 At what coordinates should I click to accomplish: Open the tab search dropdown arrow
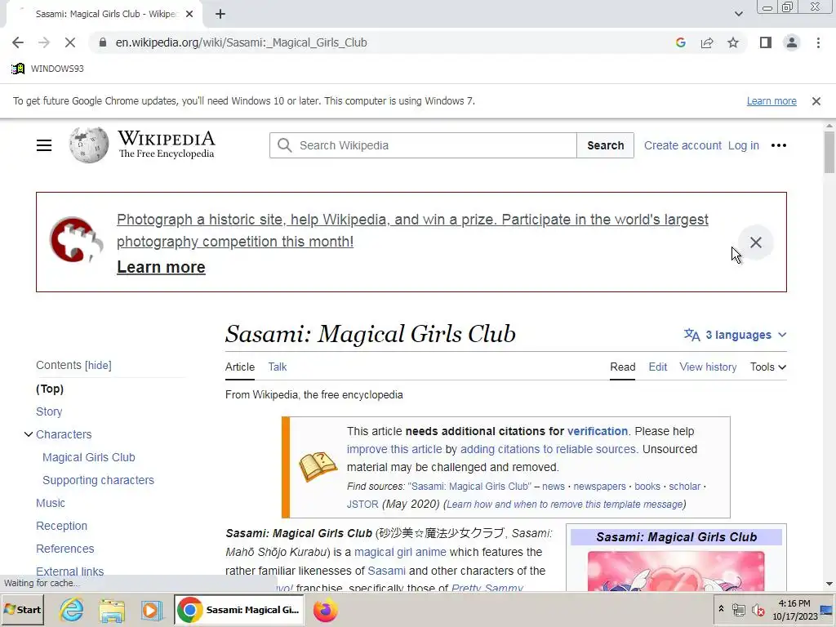click(x=738, y=15)
